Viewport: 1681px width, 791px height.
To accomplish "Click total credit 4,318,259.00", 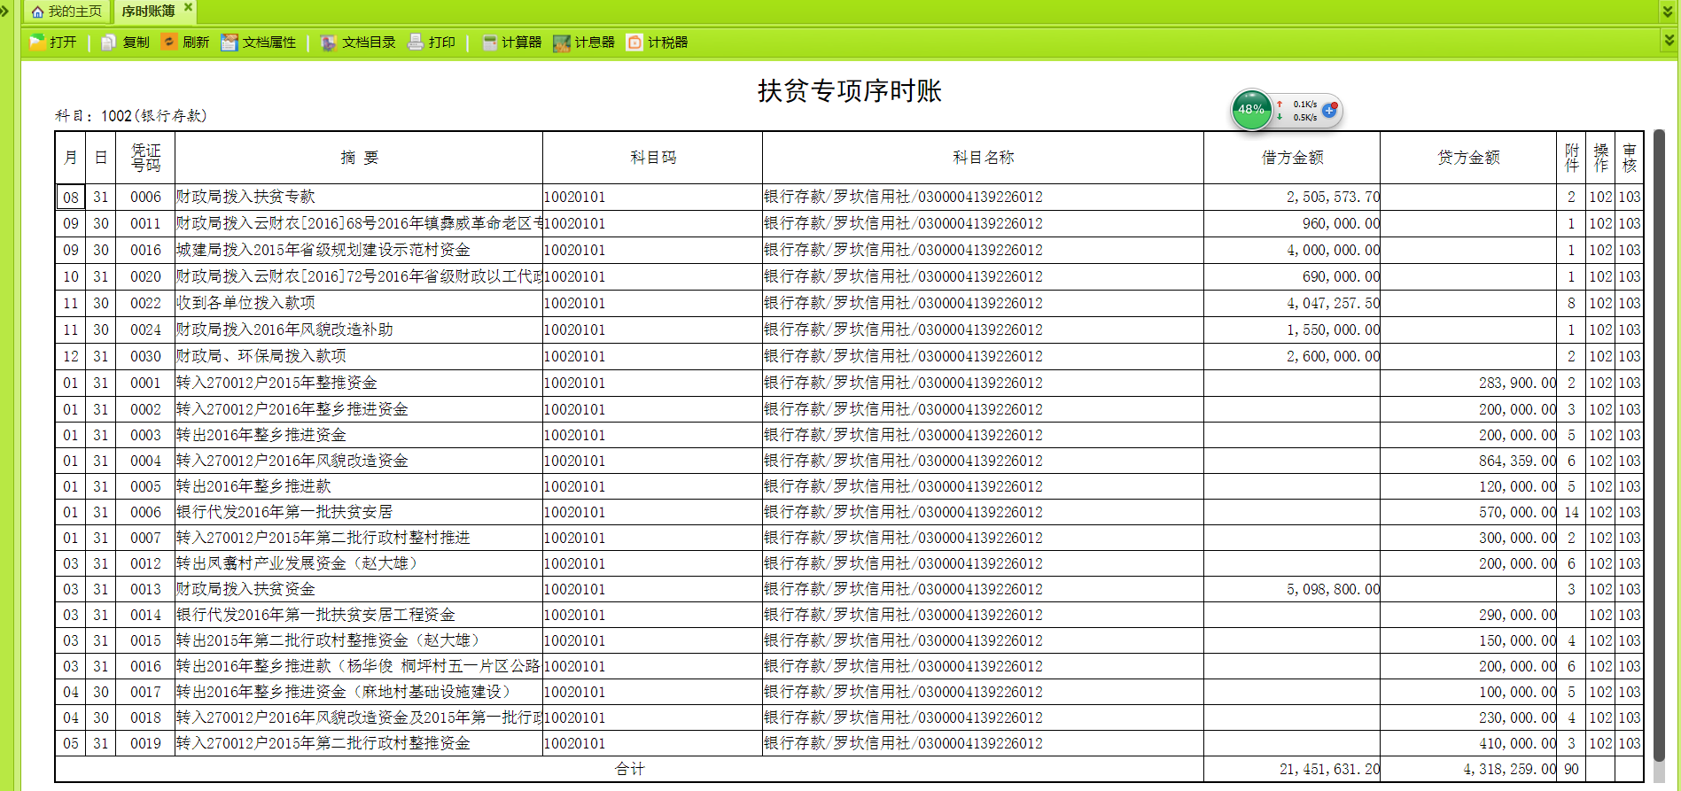I will pyautogui.click(x=1509, y=769).
